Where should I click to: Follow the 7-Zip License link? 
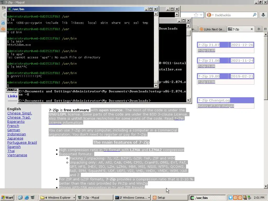(x=179, y=119)
